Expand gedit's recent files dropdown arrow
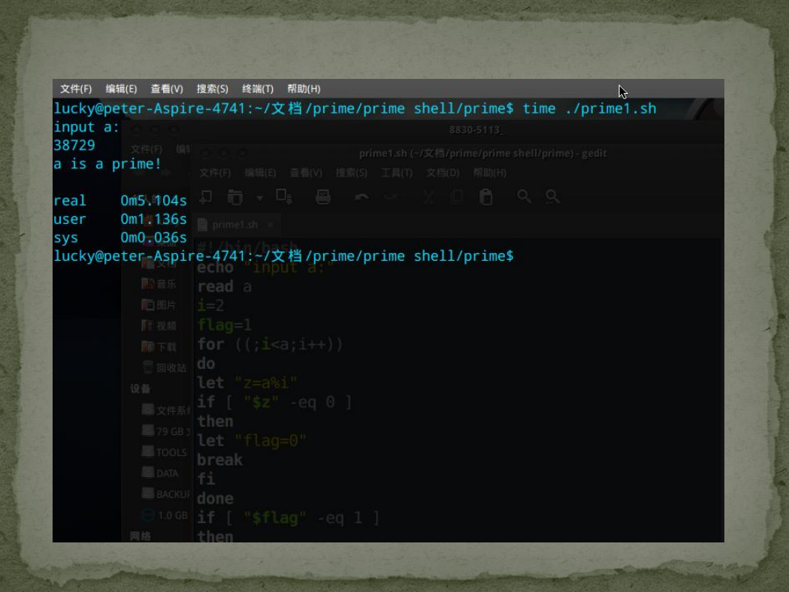The image size is (789, 592). [x=260, y=198]
